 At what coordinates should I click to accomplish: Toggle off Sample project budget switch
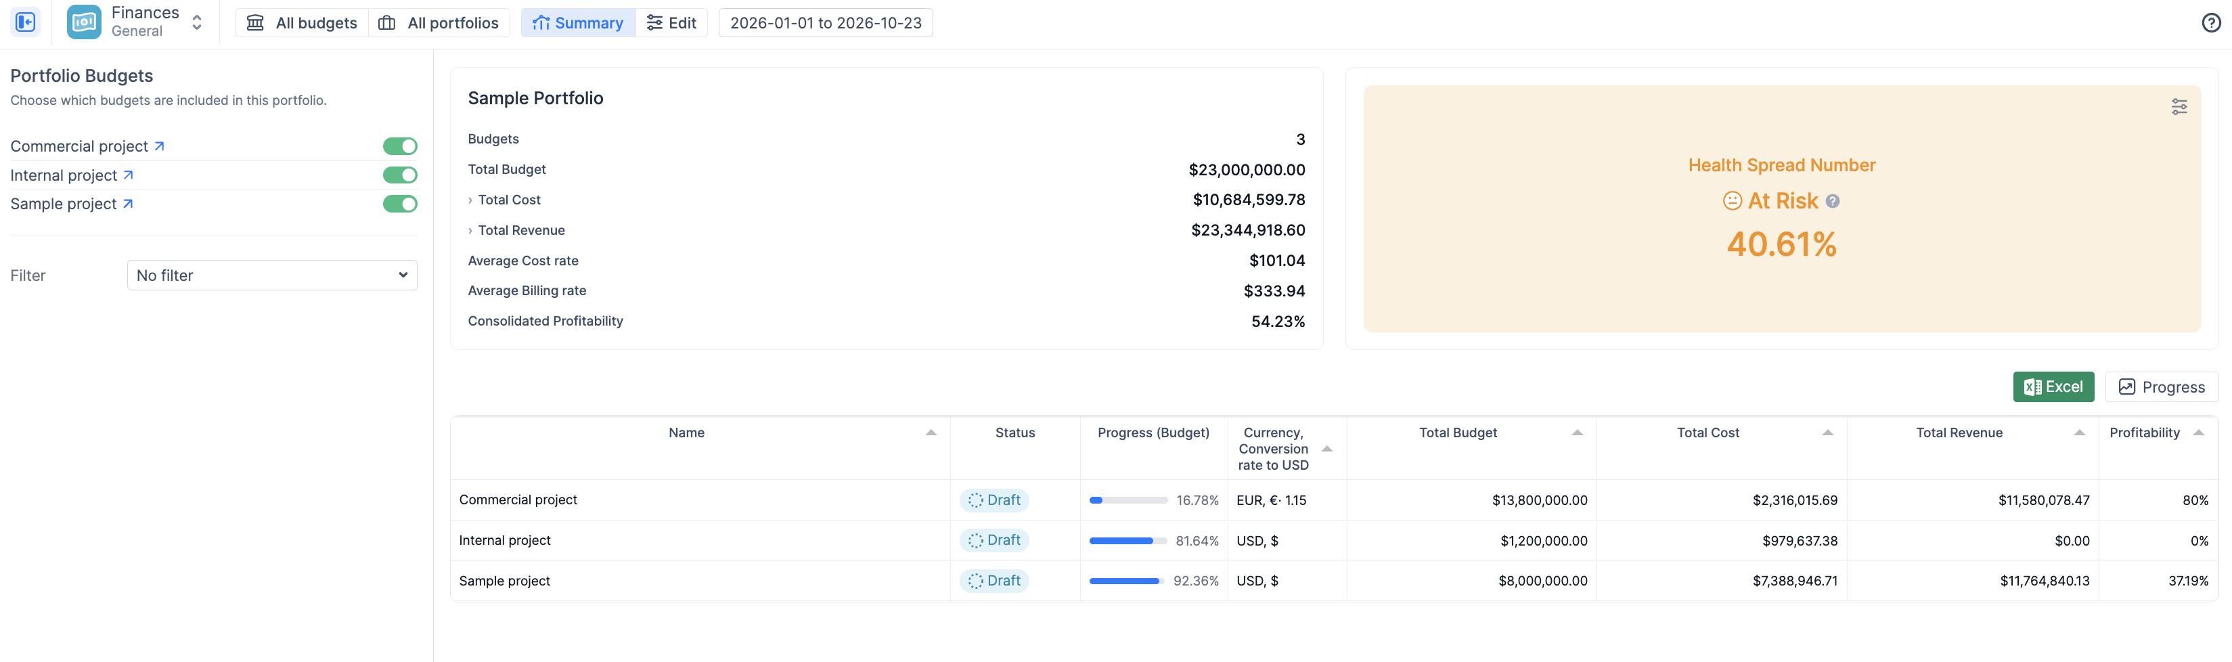(x=399, y=204)
